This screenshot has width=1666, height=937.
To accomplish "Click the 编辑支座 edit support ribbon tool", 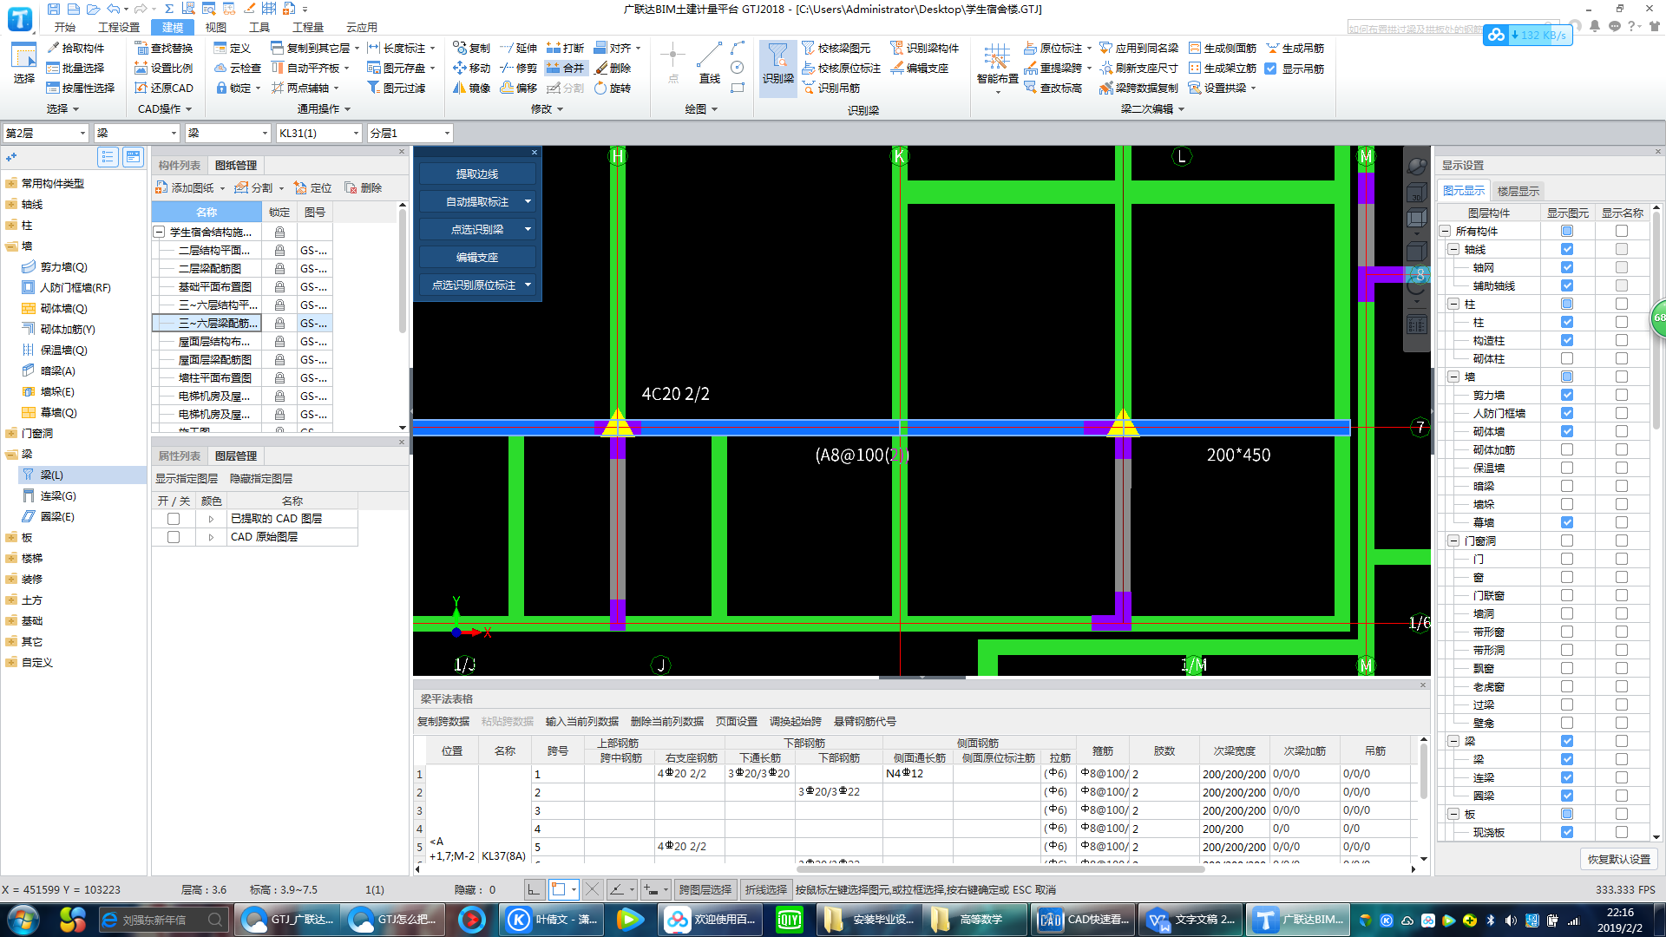I will tap(919, 68).
